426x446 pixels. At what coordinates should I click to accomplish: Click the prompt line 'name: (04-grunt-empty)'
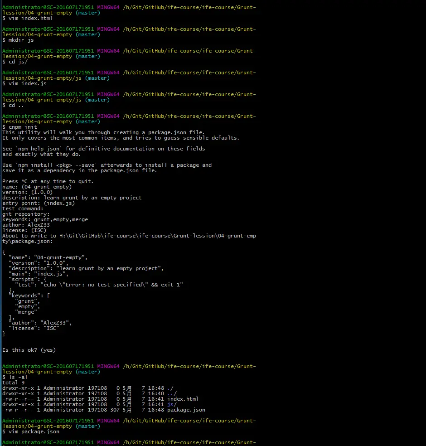(37, 187)
